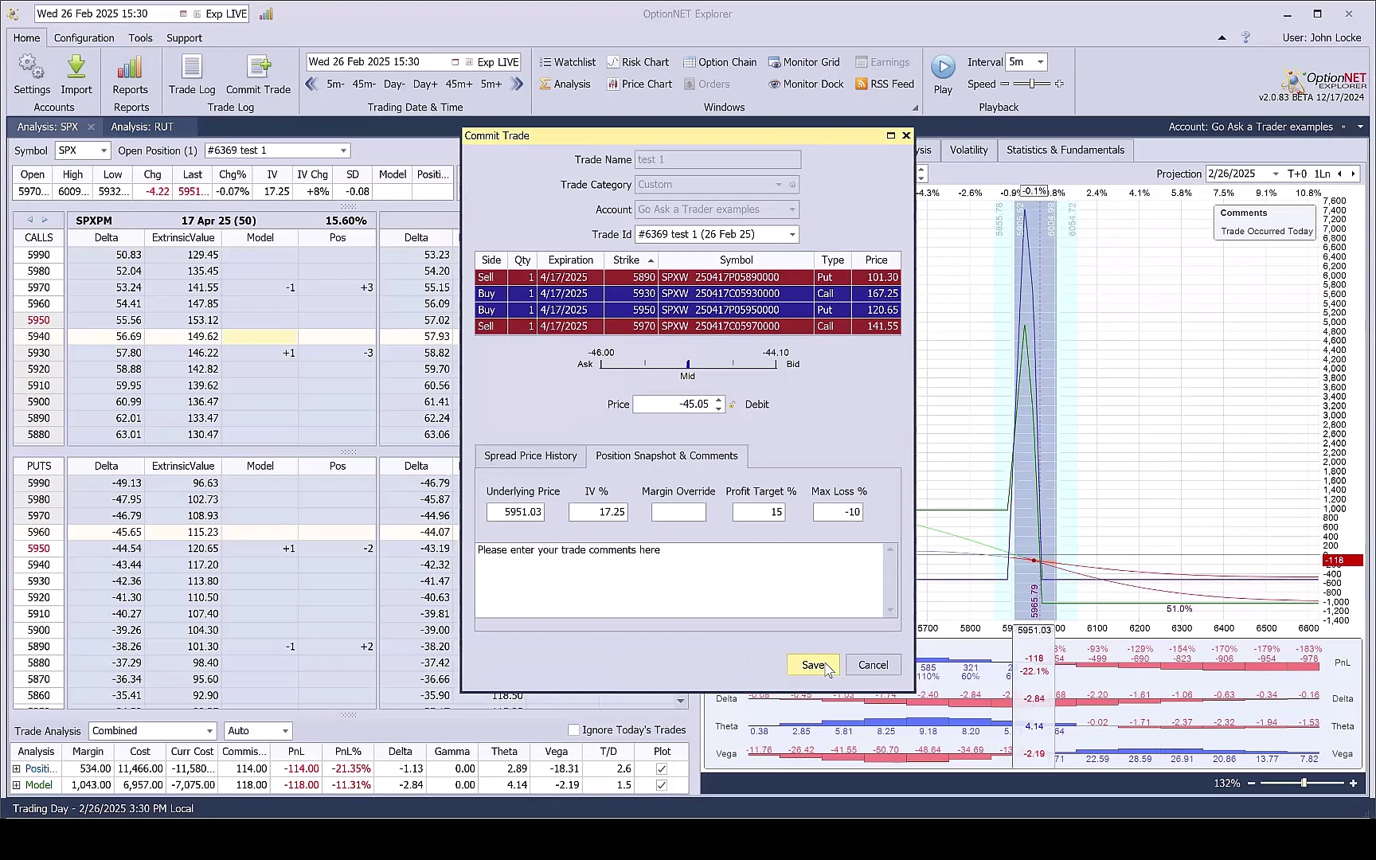Open the Configuration ribbon tab
This screenshot has height=860, width=1376.
[x=84, y=37]
